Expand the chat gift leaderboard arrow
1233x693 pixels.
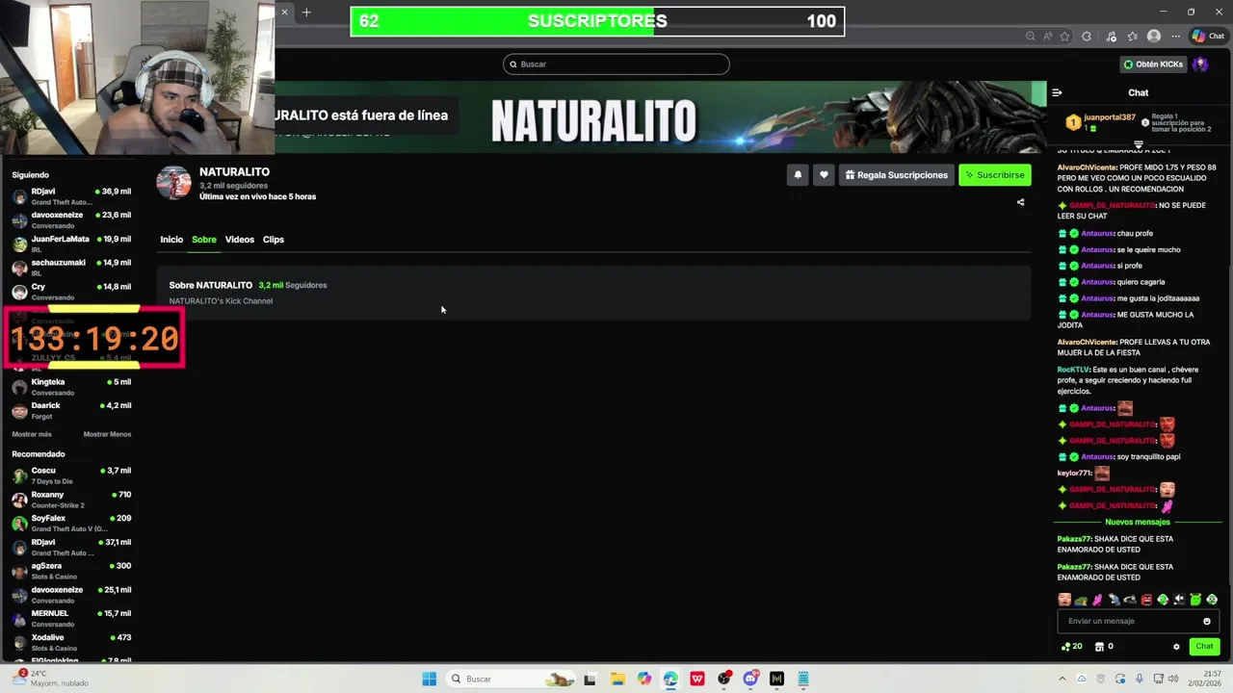(1138, 145)
